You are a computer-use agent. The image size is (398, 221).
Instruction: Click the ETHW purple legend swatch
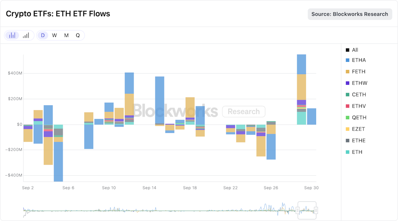347,83
